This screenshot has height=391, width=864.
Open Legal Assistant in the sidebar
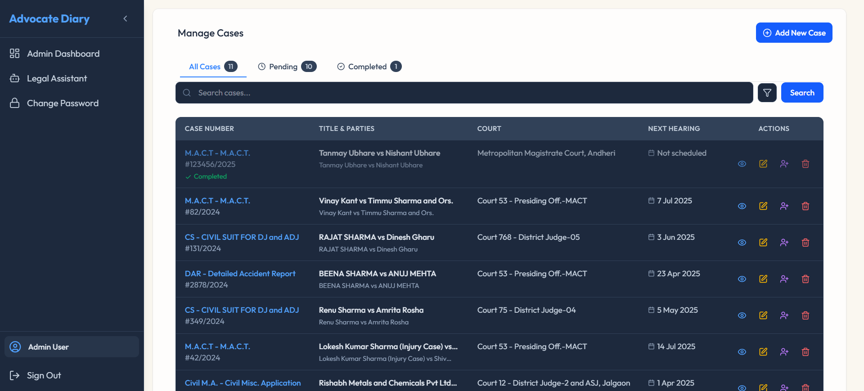pyautogui.click(x=72, y=78)
